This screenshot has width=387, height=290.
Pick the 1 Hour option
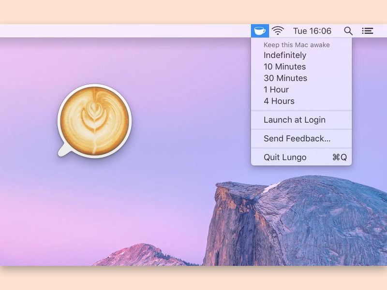coord(301,89)
